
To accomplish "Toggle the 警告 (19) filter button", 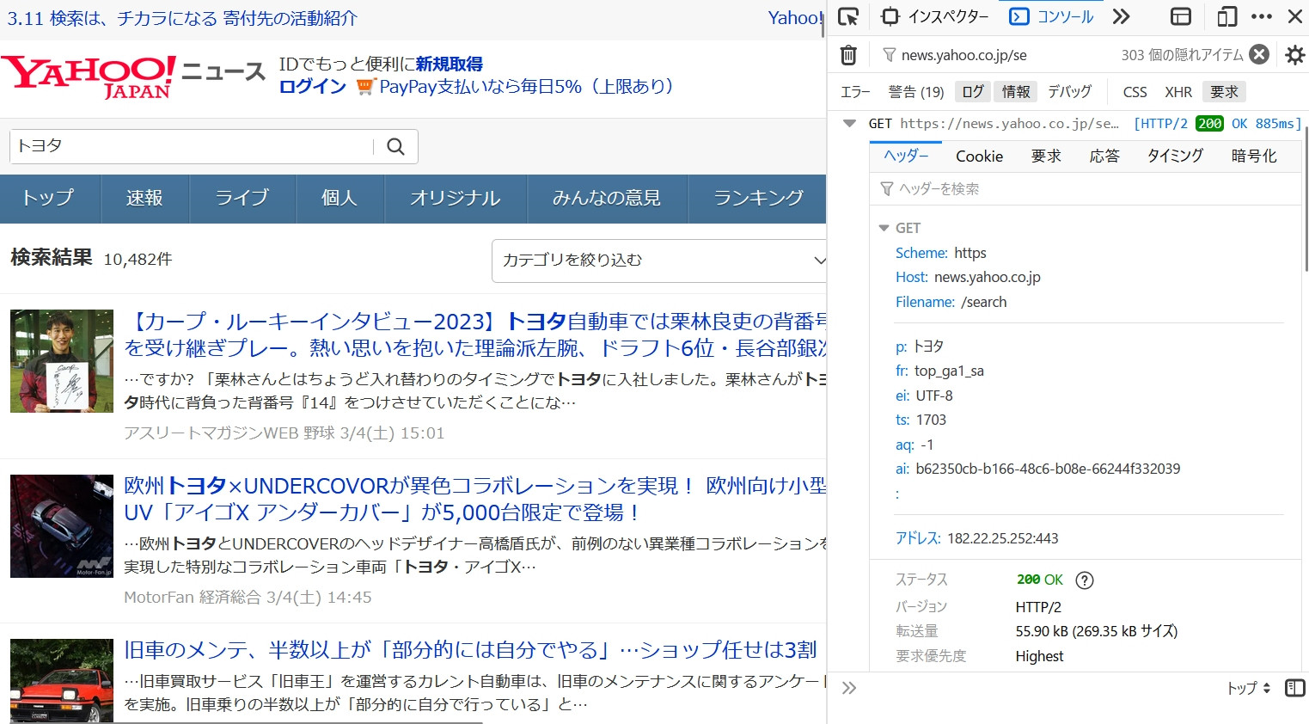I will pos(916,92).
